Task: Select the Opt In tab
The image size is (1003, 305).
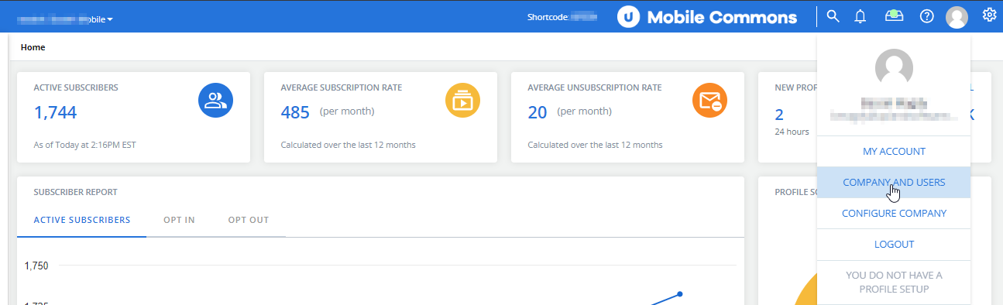Action: (x=179, y=220)
